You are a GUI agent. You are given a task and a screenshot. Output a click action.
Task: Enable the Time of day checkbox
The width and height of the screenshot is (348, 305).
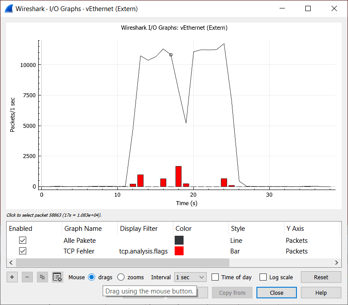click(x=215, y=277)
